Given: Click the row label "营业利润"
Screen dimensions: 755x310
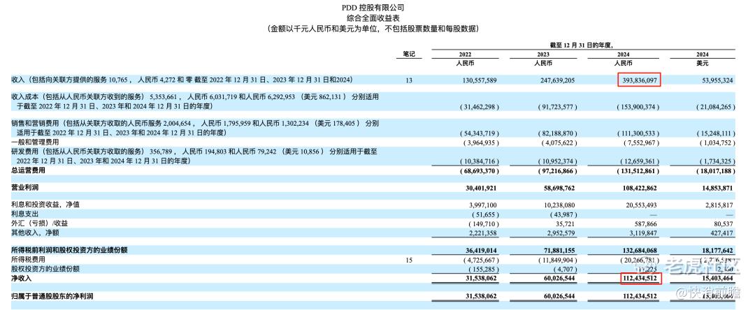Looking at the screenshot, I should [x=24, y=189].
